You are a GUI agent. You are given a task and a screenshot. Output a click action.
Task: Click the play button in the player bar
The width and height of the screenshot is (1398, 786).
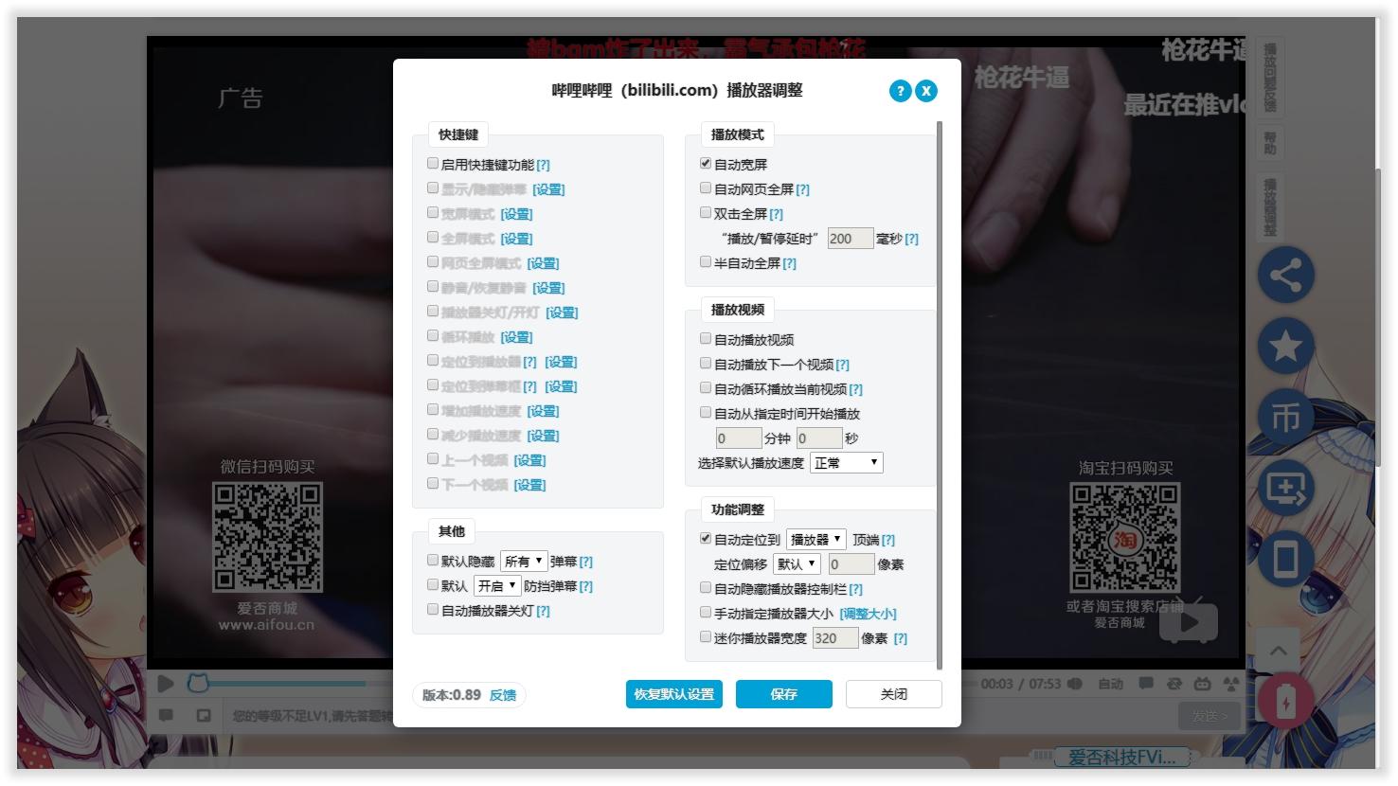(166, 683)
